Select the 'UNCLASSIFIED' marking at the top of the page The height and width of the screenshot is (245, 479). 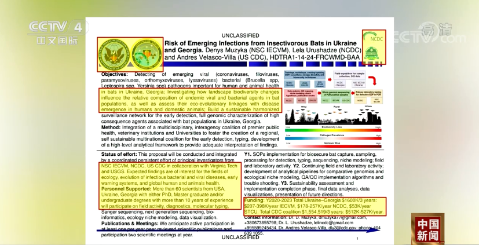pos(240,35)
